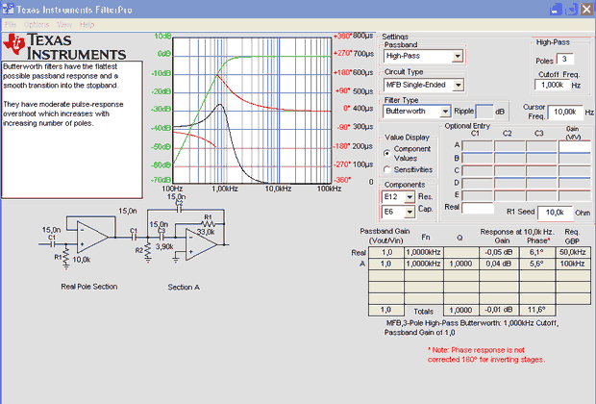Click the red phase response note text
This screenshot has height=404, width=596.
[x=486, y=355]
